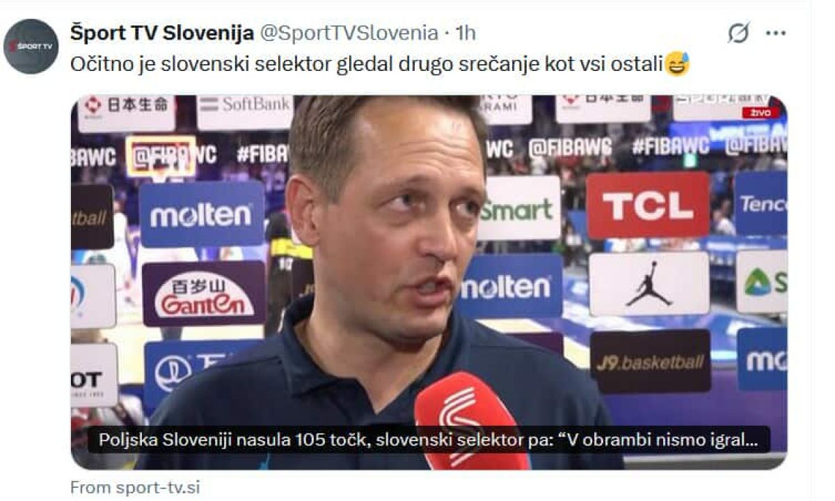This screenshot has width=835, height=501.
Task: Open the @SportTVSlovenia handle link
Action: pyautogui.click(x=349, y=32)
